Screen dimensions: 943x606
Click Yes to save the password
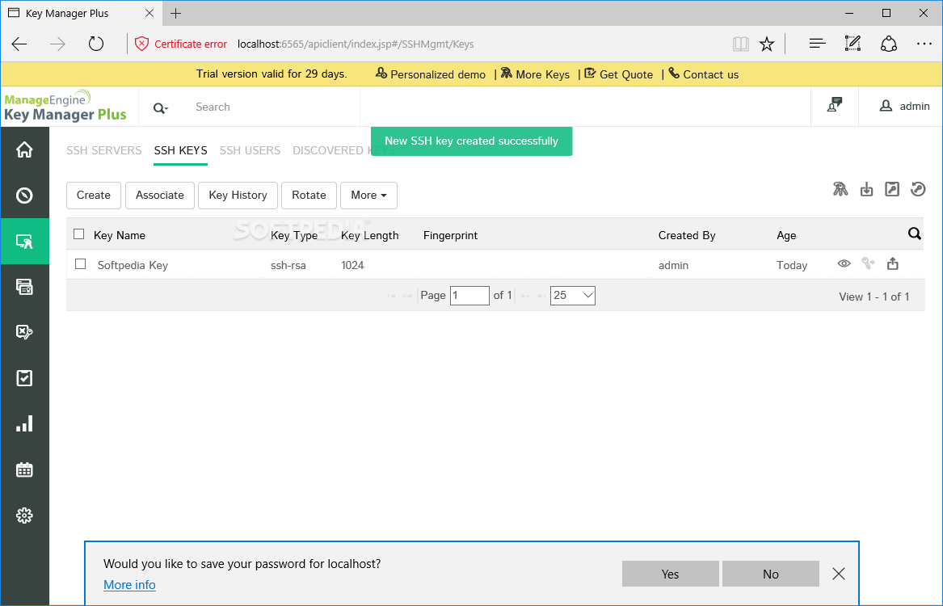670,574
